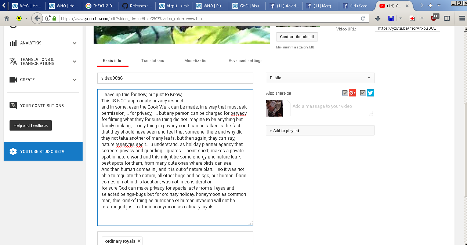The image size is (467, 245).
Task: Click inside the description text area
Action: 175,157
